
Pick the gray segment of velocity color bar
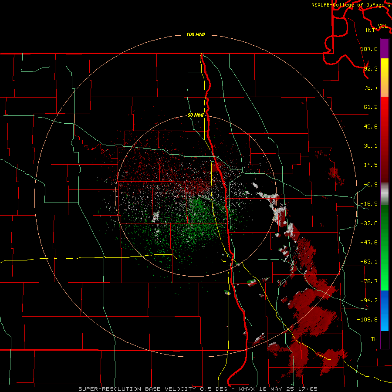385,194
